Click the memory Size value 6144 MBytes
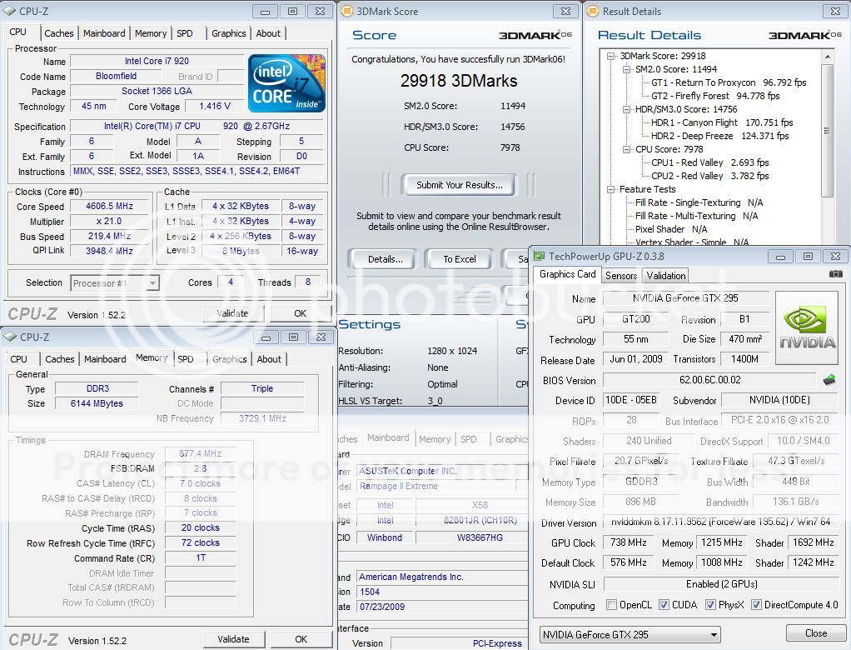Image resolution: width=851 pixels, height=650 pixels. (x=97, y=403)
